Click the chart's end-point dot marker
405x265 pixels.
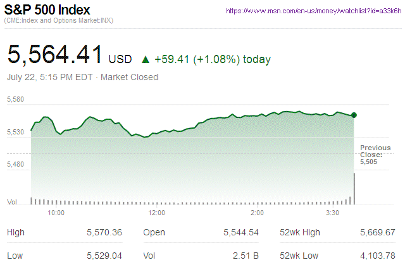pyautogui.click(x=354, y=115)
